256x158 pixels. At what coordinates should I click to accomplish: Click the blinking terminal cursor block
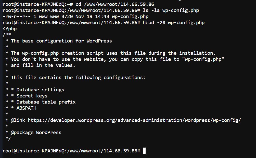coord(144,151)
